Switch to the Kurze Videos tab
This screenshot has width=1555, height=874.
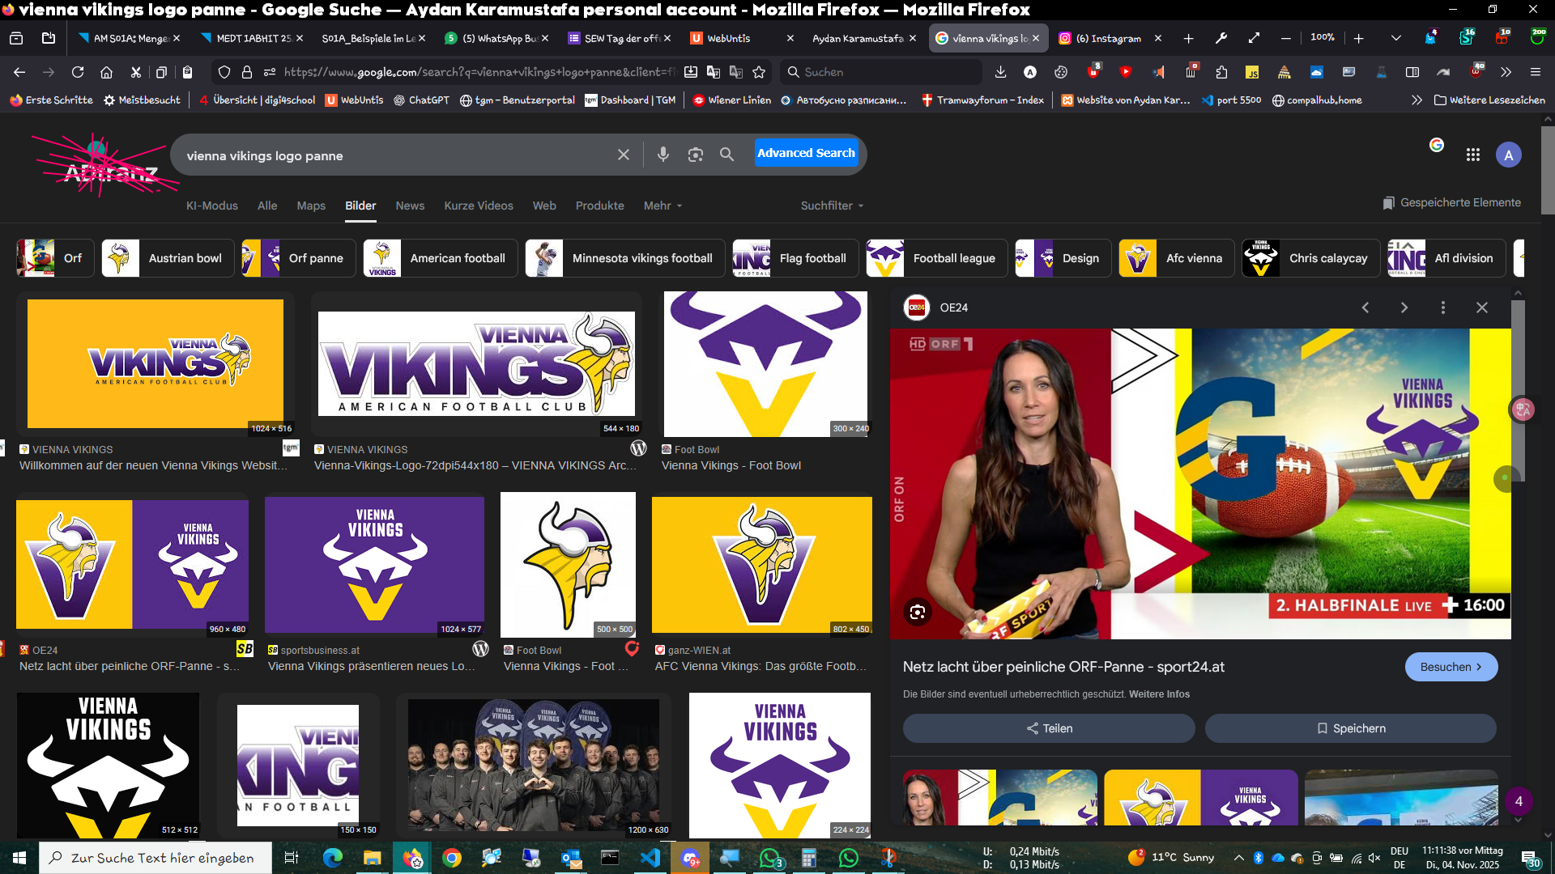click(479, 206)
